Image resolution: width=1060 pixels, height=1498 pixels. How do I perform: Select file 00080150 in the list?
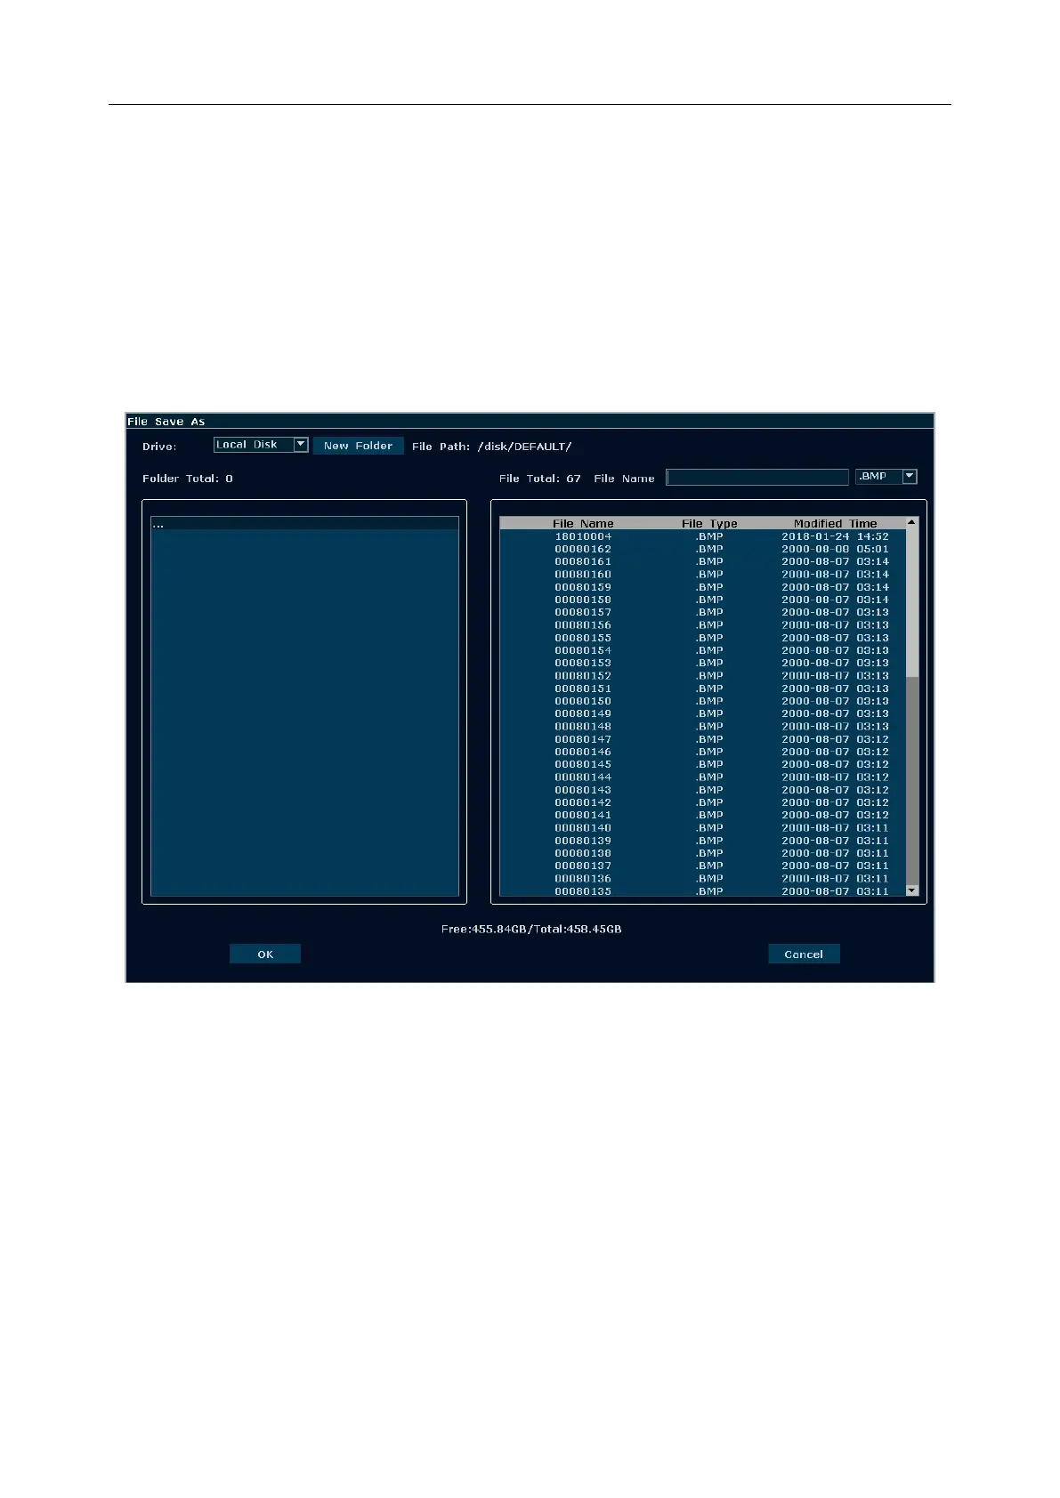(x=702, y=701)
